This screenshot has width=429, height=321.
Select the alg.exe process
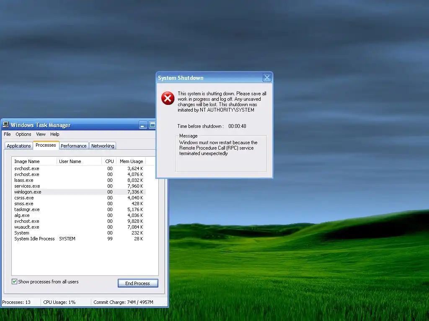coord(79,215)
